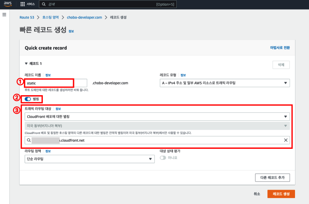Click the orange 레코드 생성 button
Image resolution: width=309 pixels, height=204 pixels.
(281, 194)
